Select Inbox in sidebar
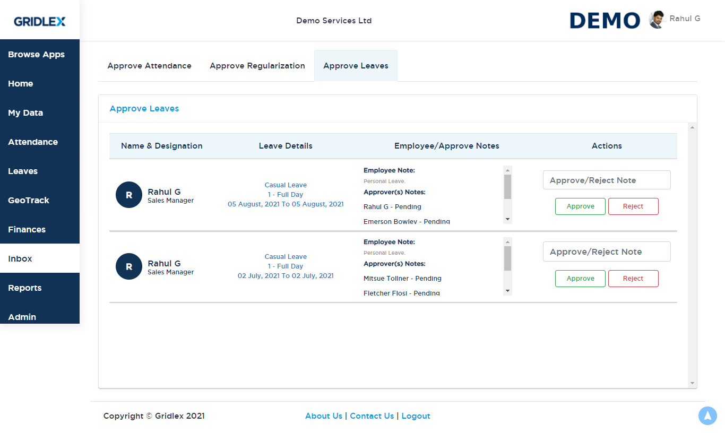725x433 pixels. point(40,258)
